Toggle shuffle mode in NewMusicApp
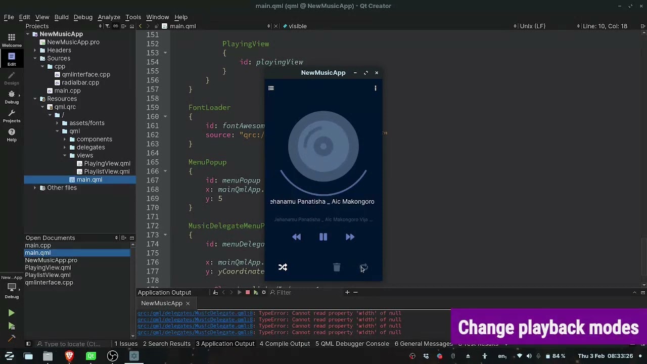Screen dimensions: 647x364 [x=283, y=267]
